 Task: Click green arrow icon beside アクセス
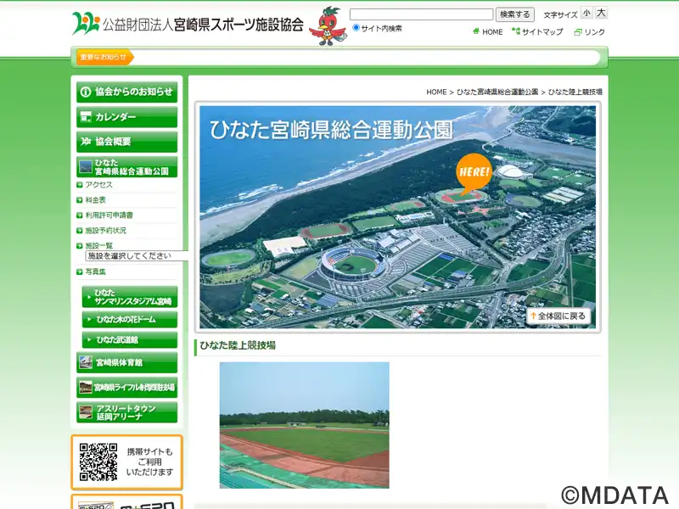[x=80, y=185]
